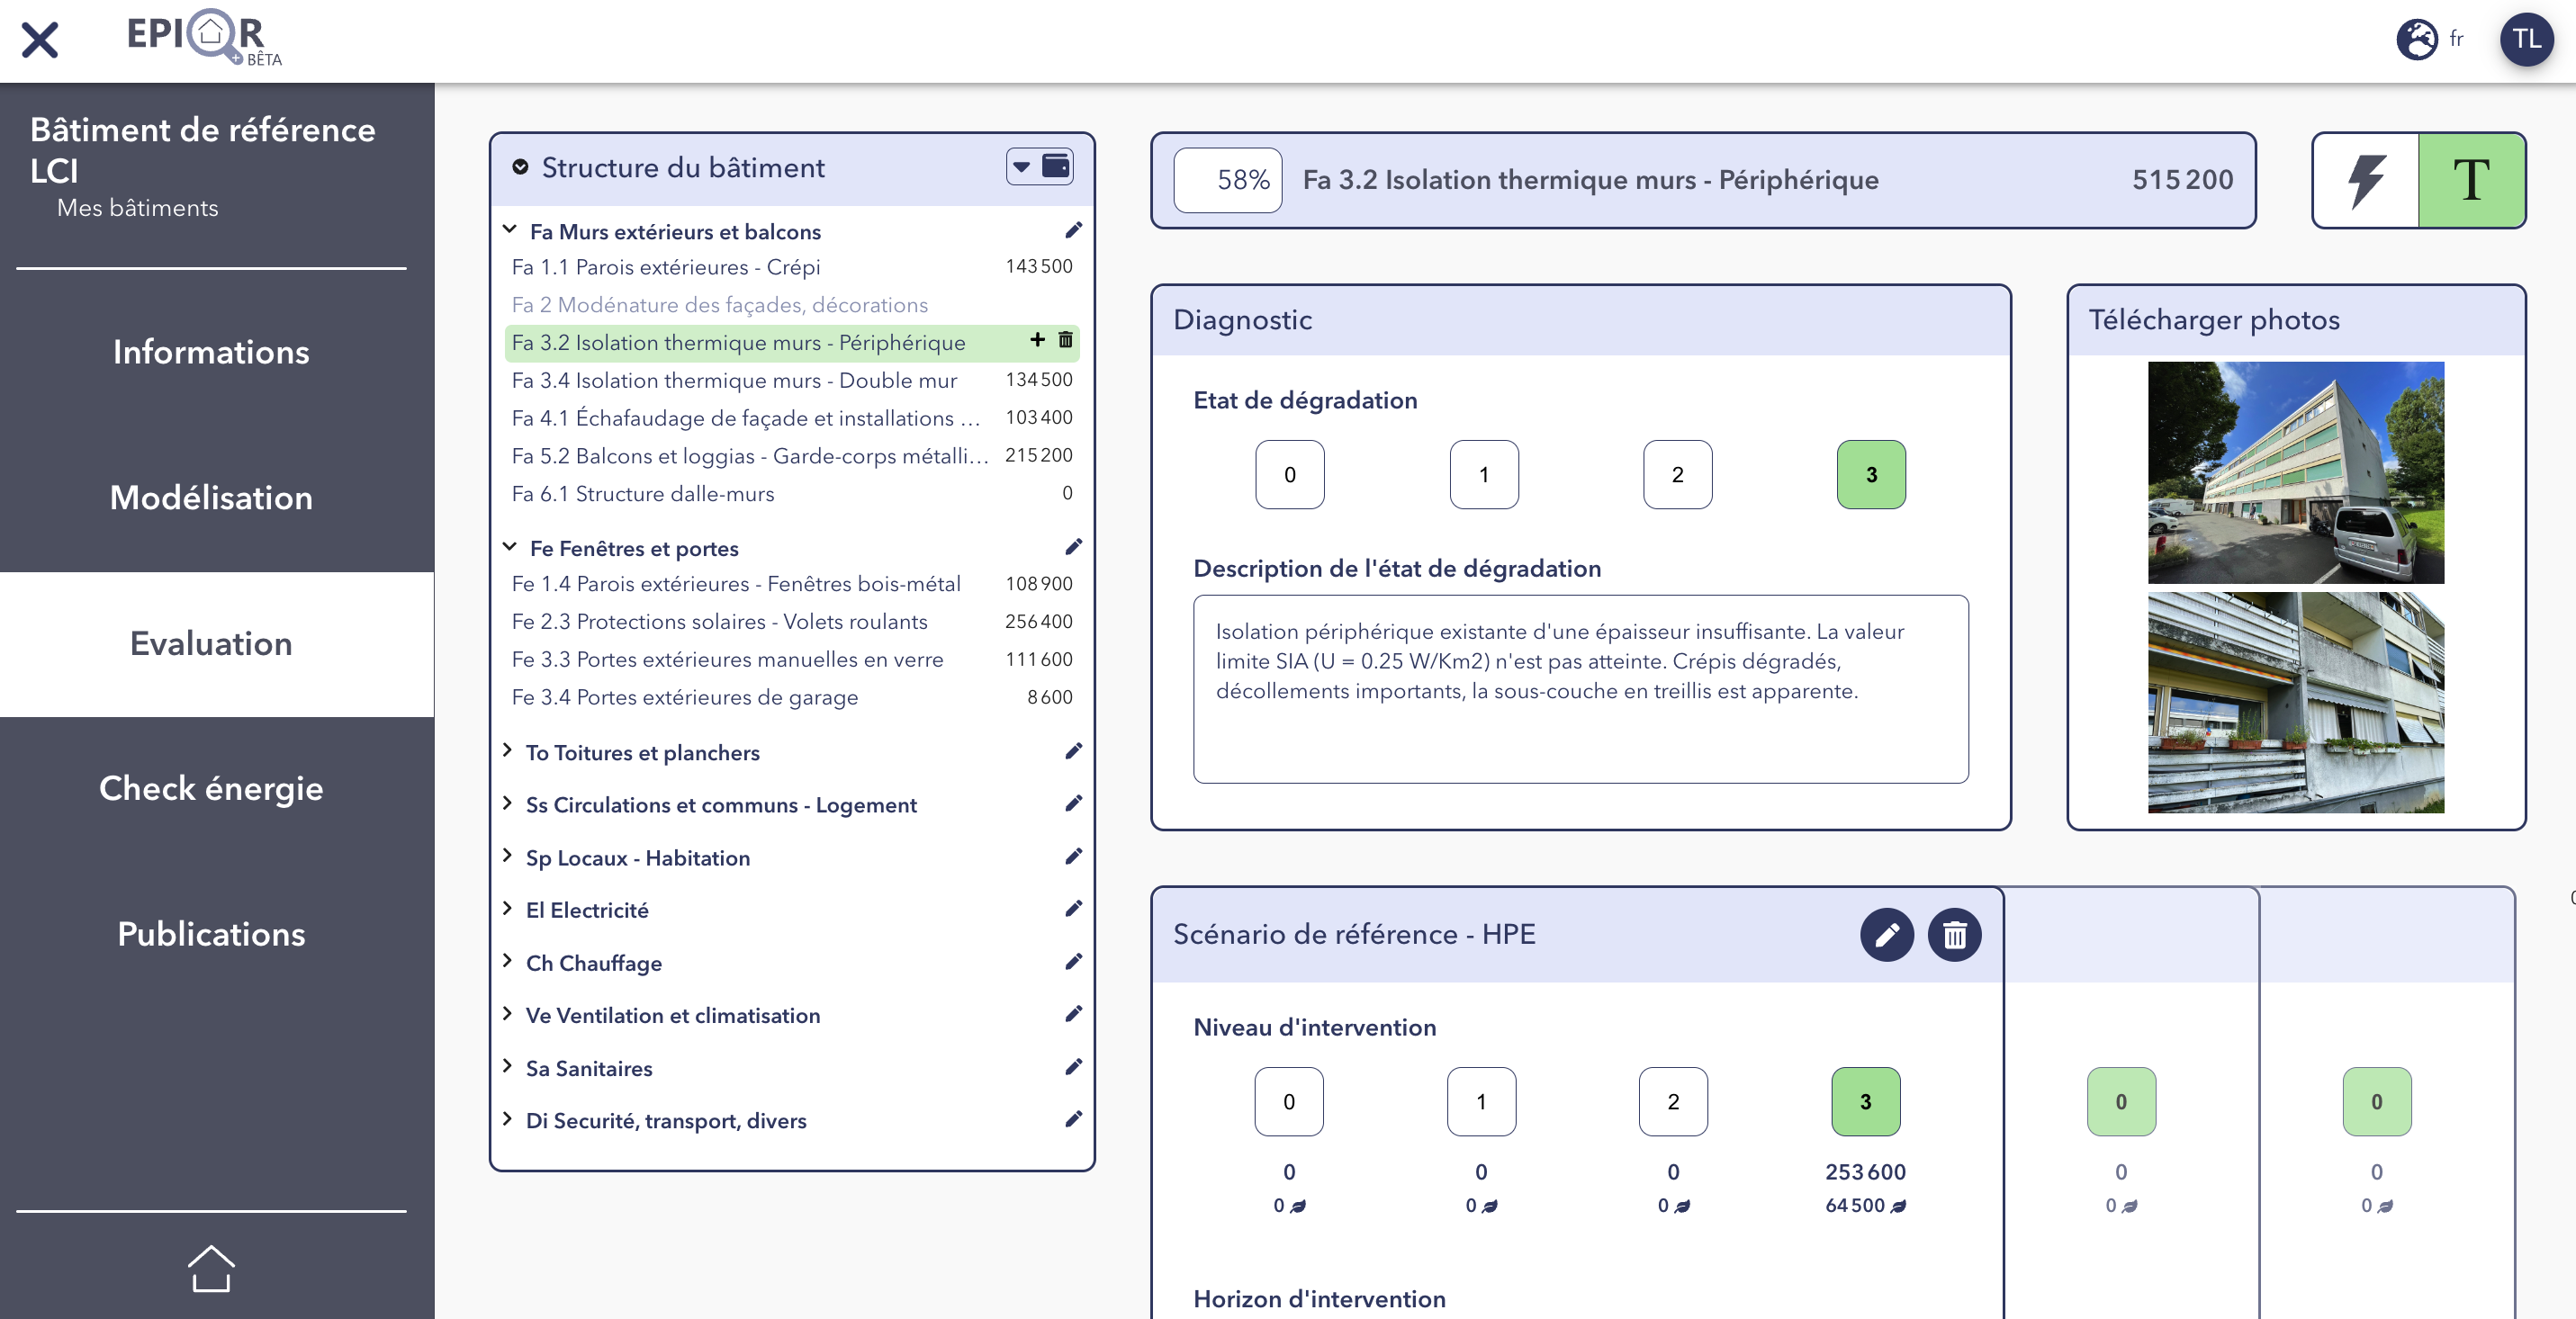Select intervention level 0 in HPE scenario
The width and height of the screenshot is (2576, 1319).
coord(1289,1101)
